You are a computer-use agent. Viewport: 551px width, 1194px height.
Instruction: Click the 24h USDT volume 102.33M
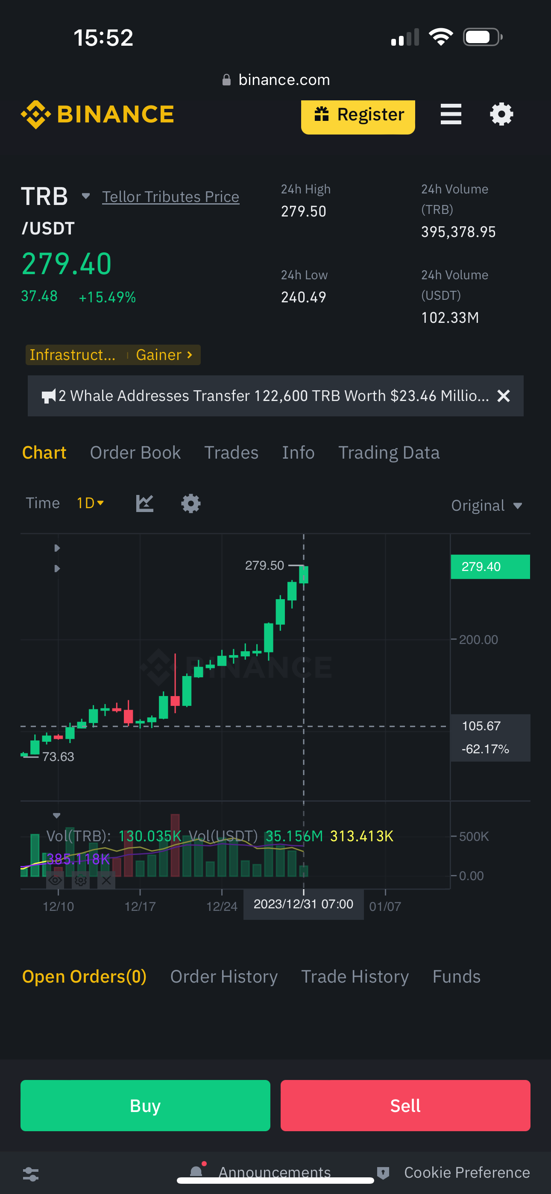[450, 318]
